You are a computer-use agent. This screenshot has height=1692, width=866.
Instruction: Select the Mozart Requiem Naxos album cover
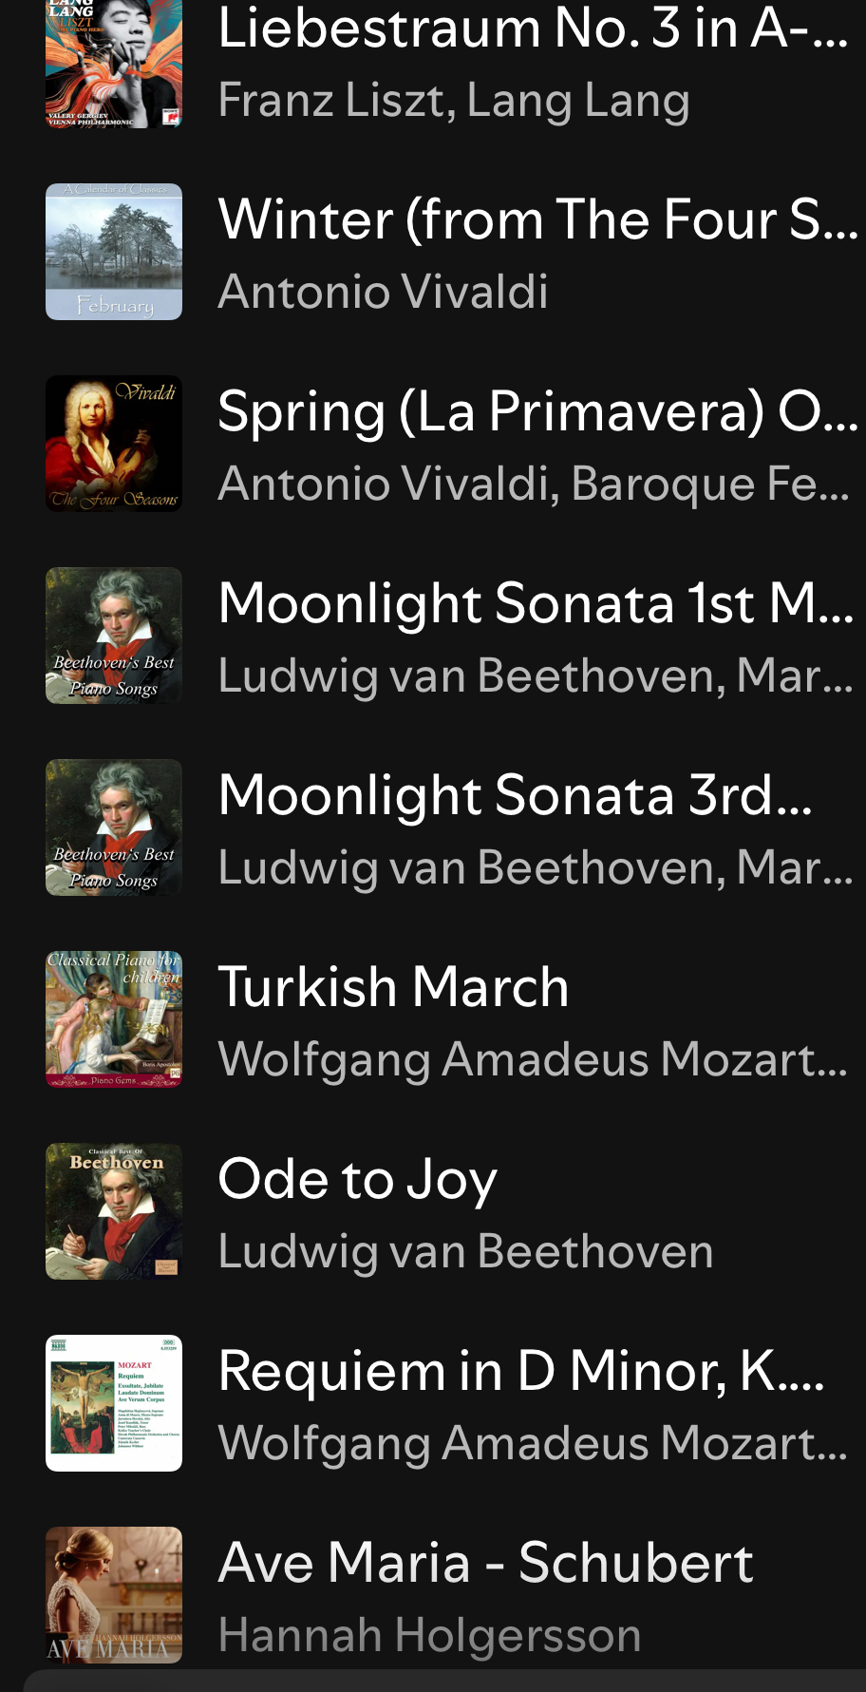click(114, 1403)
